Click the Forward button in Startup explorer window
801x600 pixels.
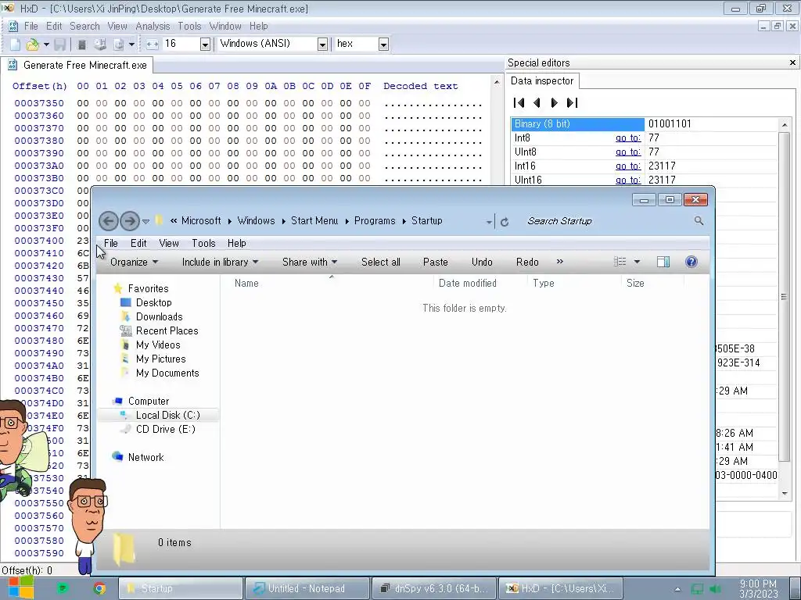(x=130, y=221)
